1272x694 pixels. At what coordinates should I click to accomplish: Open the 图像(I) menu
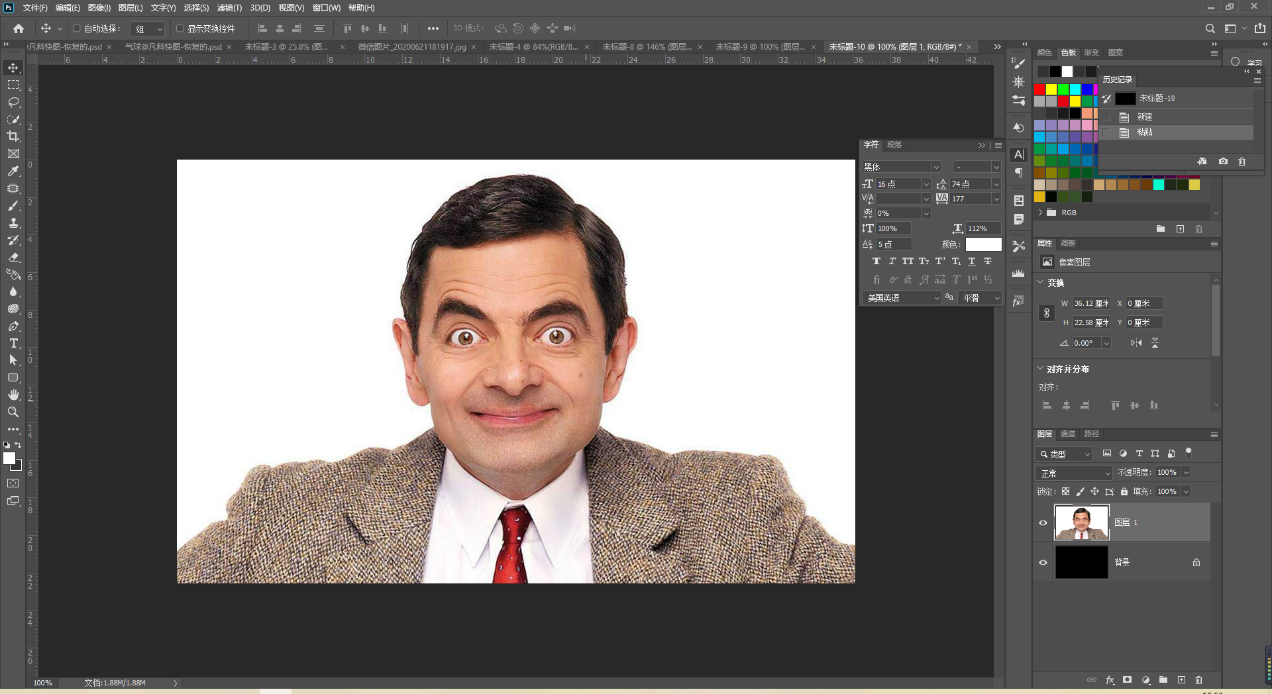click(x=99, y=8)
